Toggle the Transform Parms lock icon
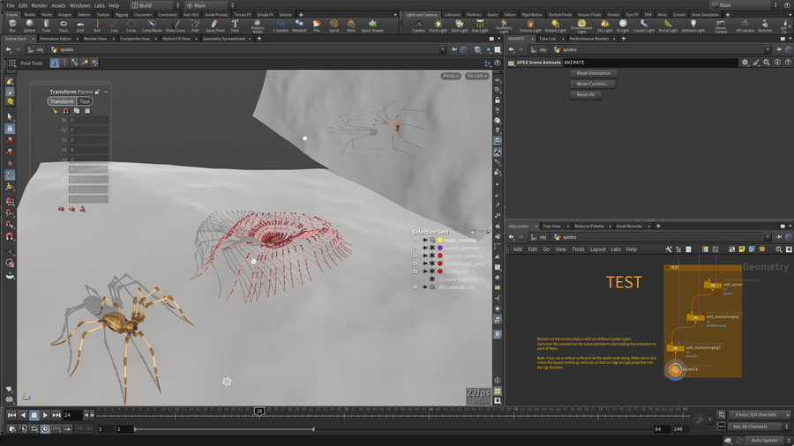 point(97,92)
